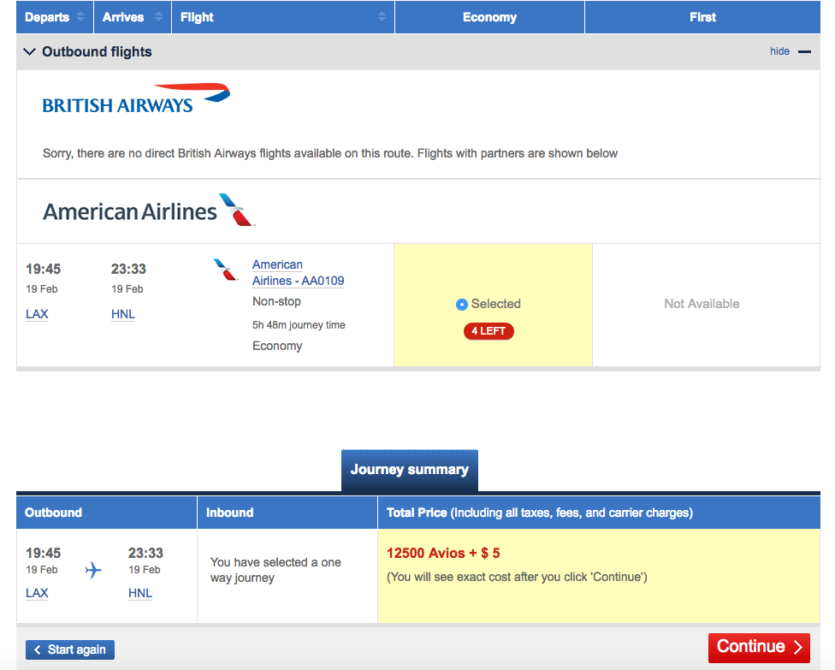Click the 5h 48m journey time text
The image size is (835, 670).
point(299,325)
